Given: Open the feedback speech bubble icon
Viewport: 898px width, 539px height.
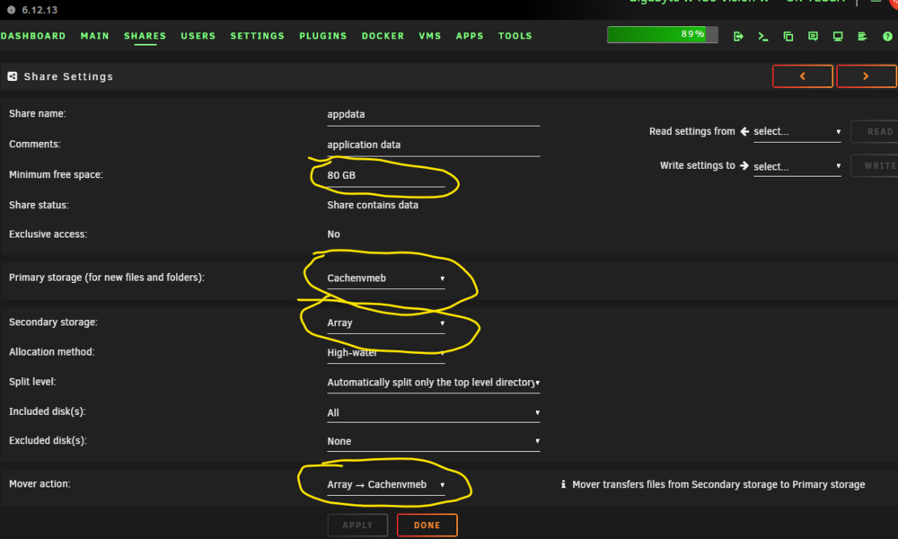Looking at the screenshot, I should tap(813, 36).
